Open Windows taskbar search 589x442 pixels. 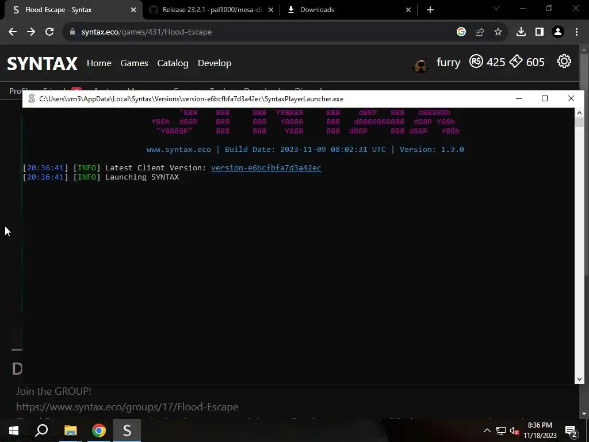[41, 430]
